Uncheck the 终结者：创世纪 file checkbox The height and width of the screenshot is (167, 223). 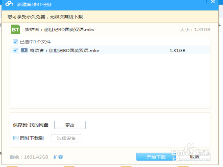(x=16, y=50)
